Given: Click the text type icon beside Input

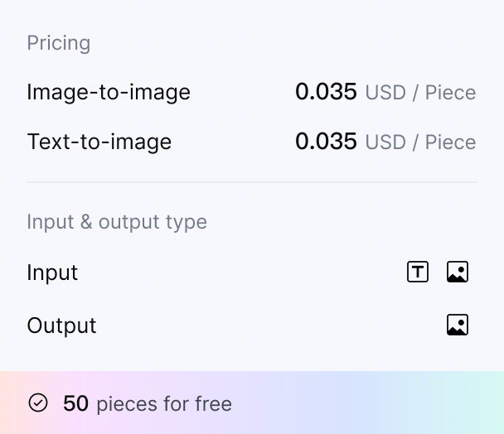Looking at the screenshot, I should point(418,272).
